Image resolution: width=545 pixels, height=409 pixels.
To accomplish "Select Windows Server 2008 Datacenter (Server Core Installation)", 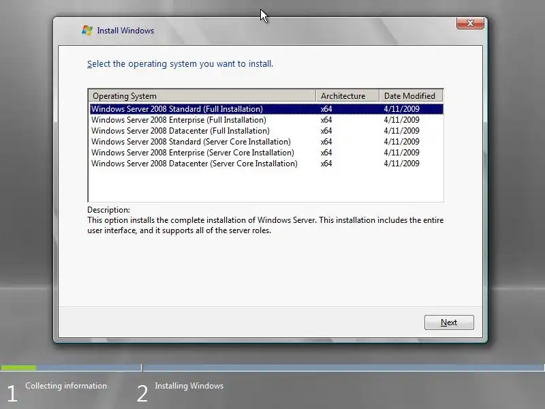I will [266, 164].
